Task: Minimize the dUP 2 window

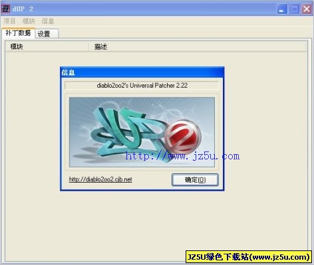Action: pyautogui.click(x=282, y=9)
